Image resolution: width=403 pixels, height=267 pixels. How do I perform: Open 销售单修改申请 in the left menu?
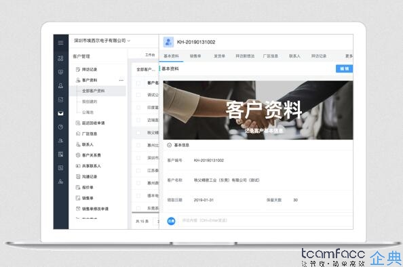tap(95, 209)
